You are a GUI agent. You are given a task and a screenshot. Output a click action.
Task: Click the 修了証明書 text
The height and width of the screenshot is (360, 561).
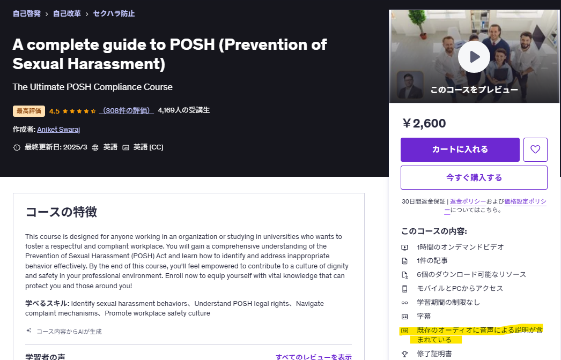(434, 354)
